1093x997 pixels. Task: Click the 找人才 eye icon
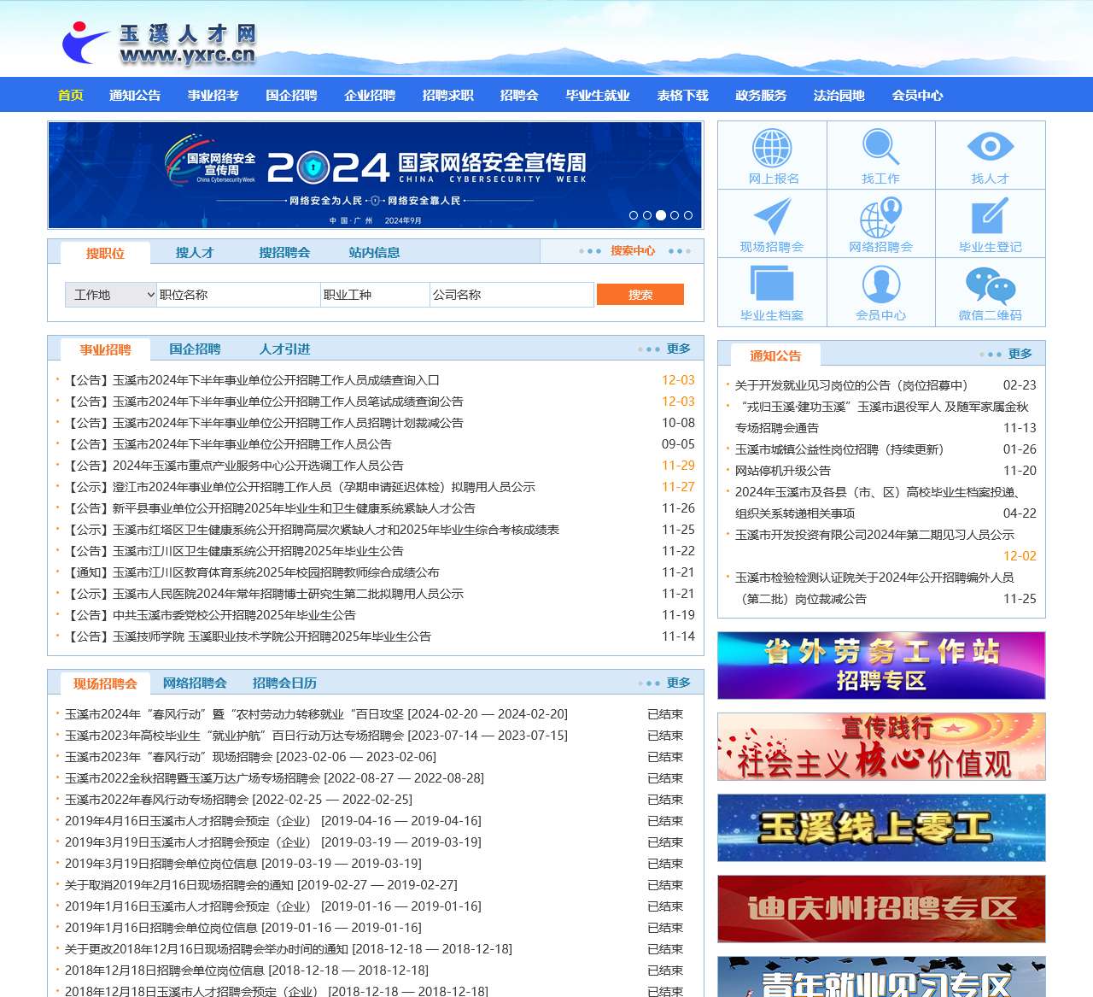(x=991, y=155)
